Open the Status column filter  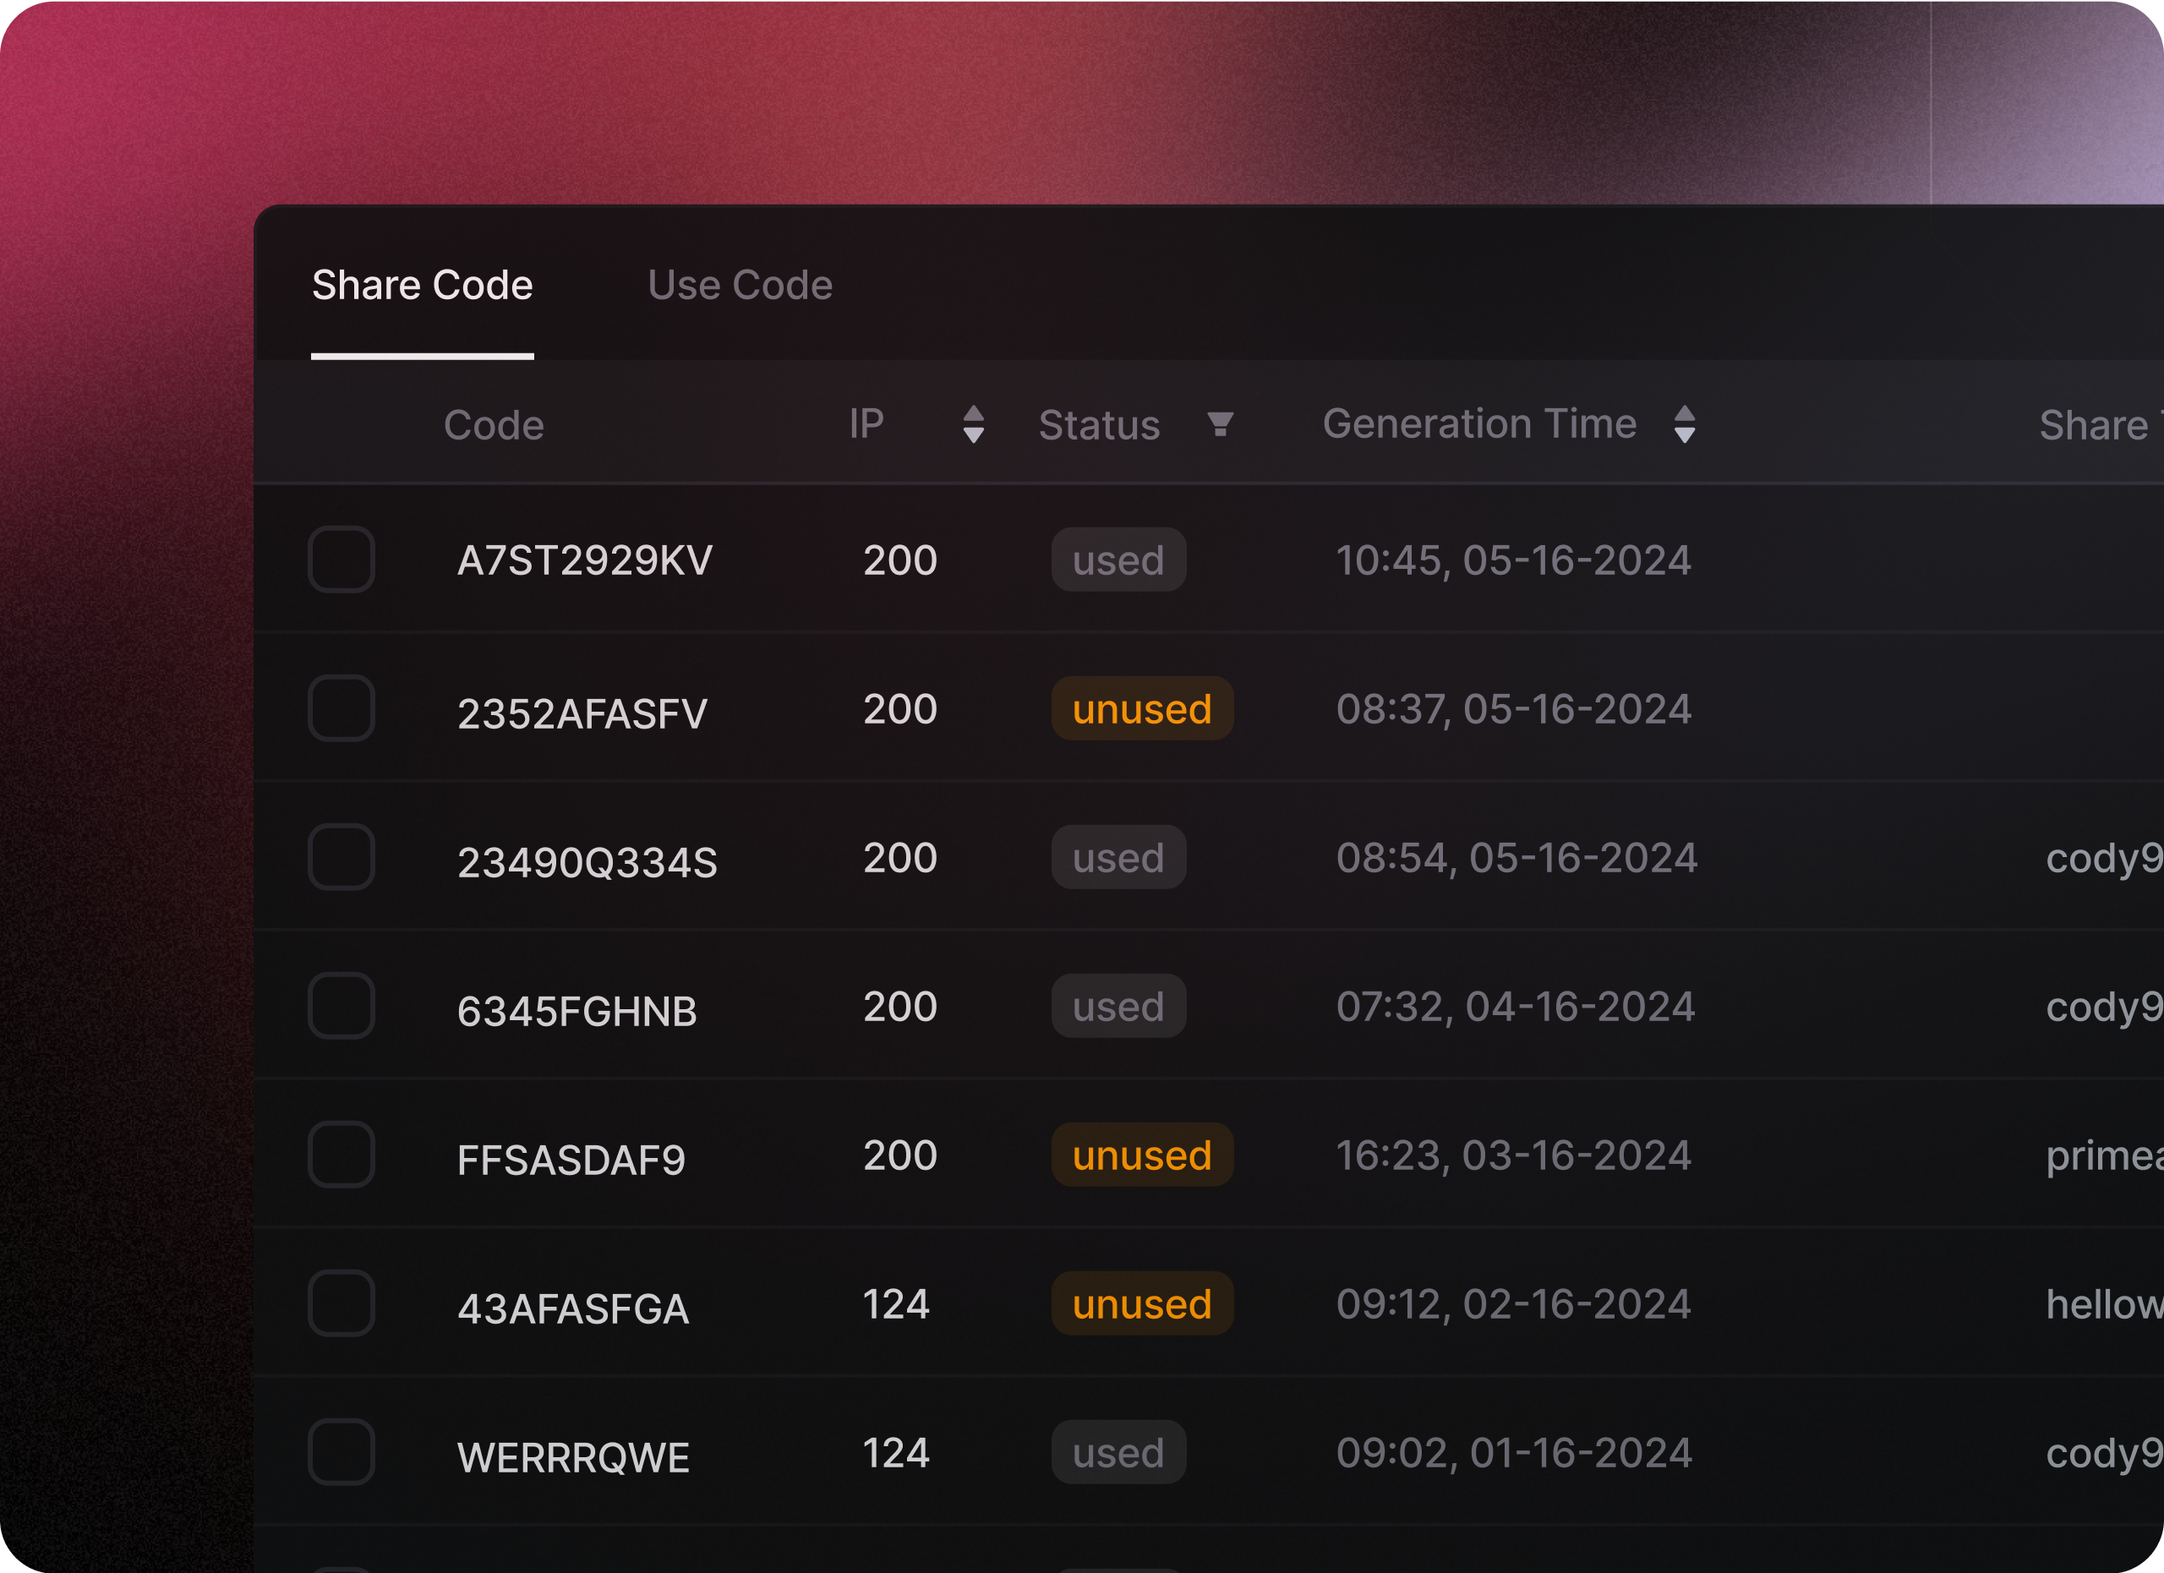pyautogui.click(x=1221, y=424)
